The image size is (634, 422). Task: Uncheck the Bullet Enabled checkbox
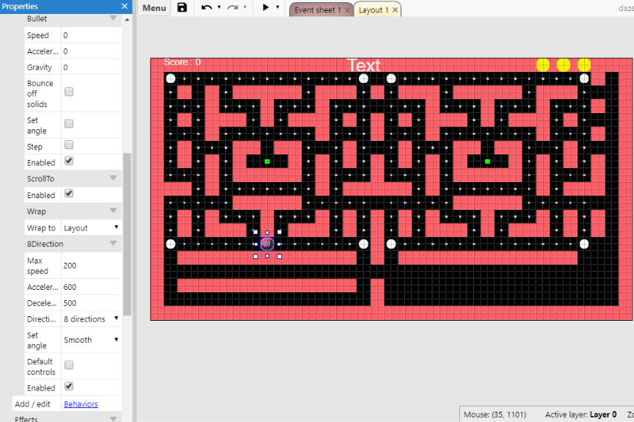coord(69,161)
